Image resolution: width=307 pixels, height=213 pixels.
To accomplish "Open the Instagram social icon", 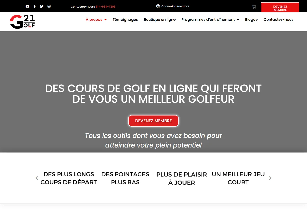I will point(49,6).
